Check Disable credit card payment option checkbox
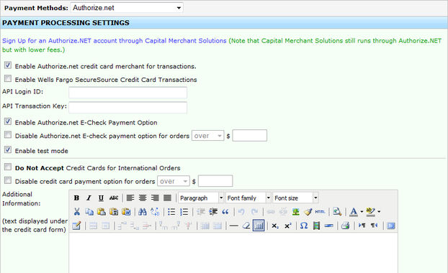The height and width of the screenshot is (273, 448). 8,180
